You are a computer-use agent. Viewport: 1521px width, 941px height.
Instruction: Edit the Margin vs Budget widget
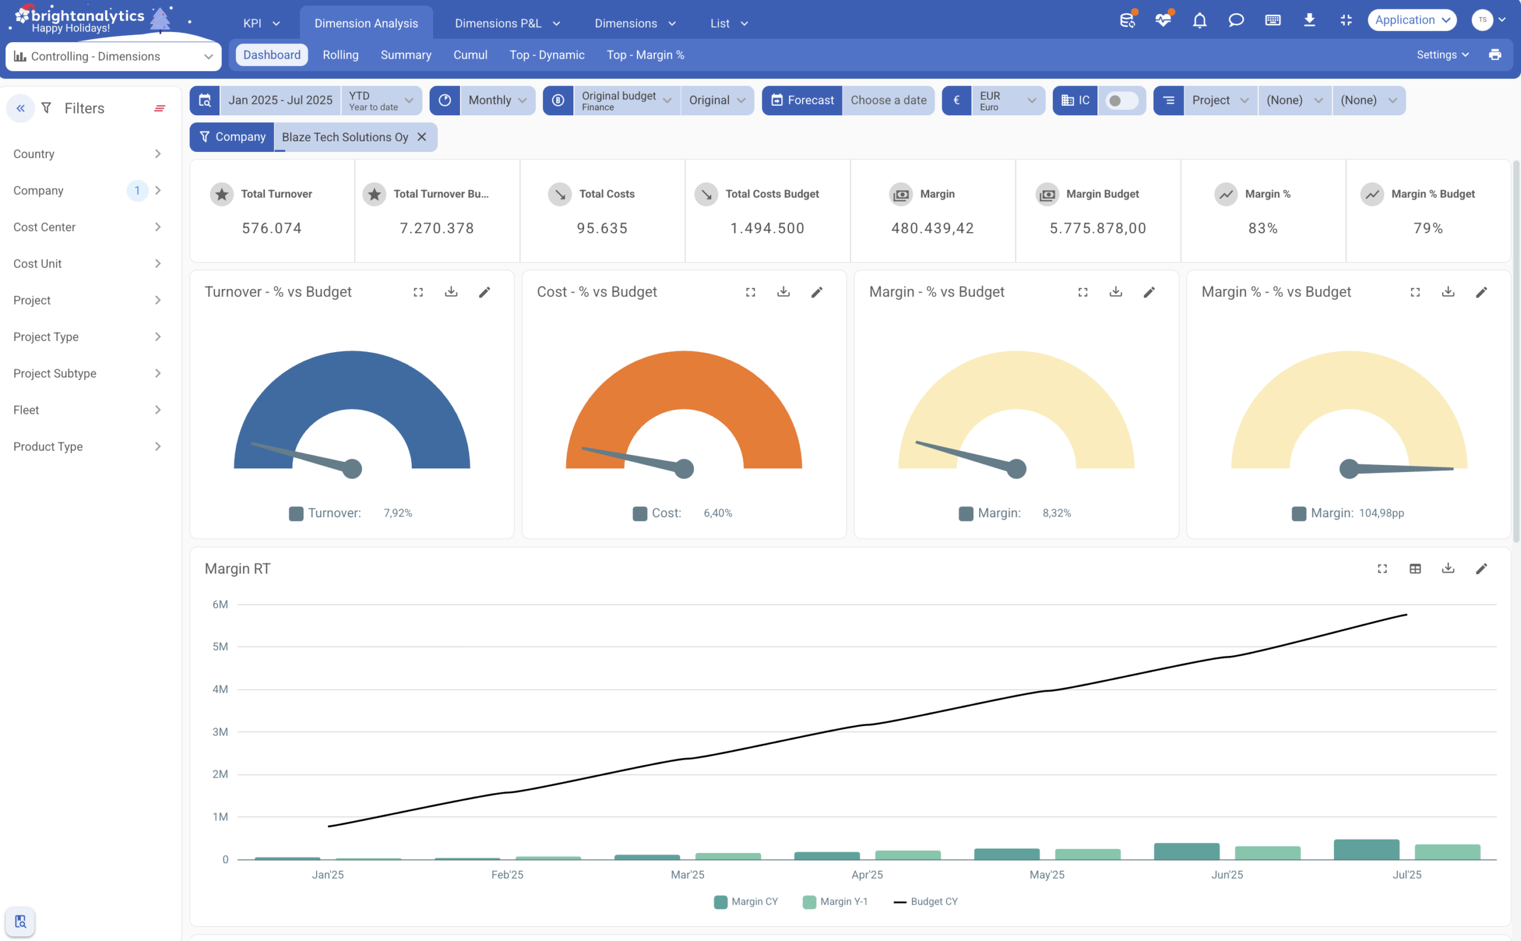(x=1149, y=292)
